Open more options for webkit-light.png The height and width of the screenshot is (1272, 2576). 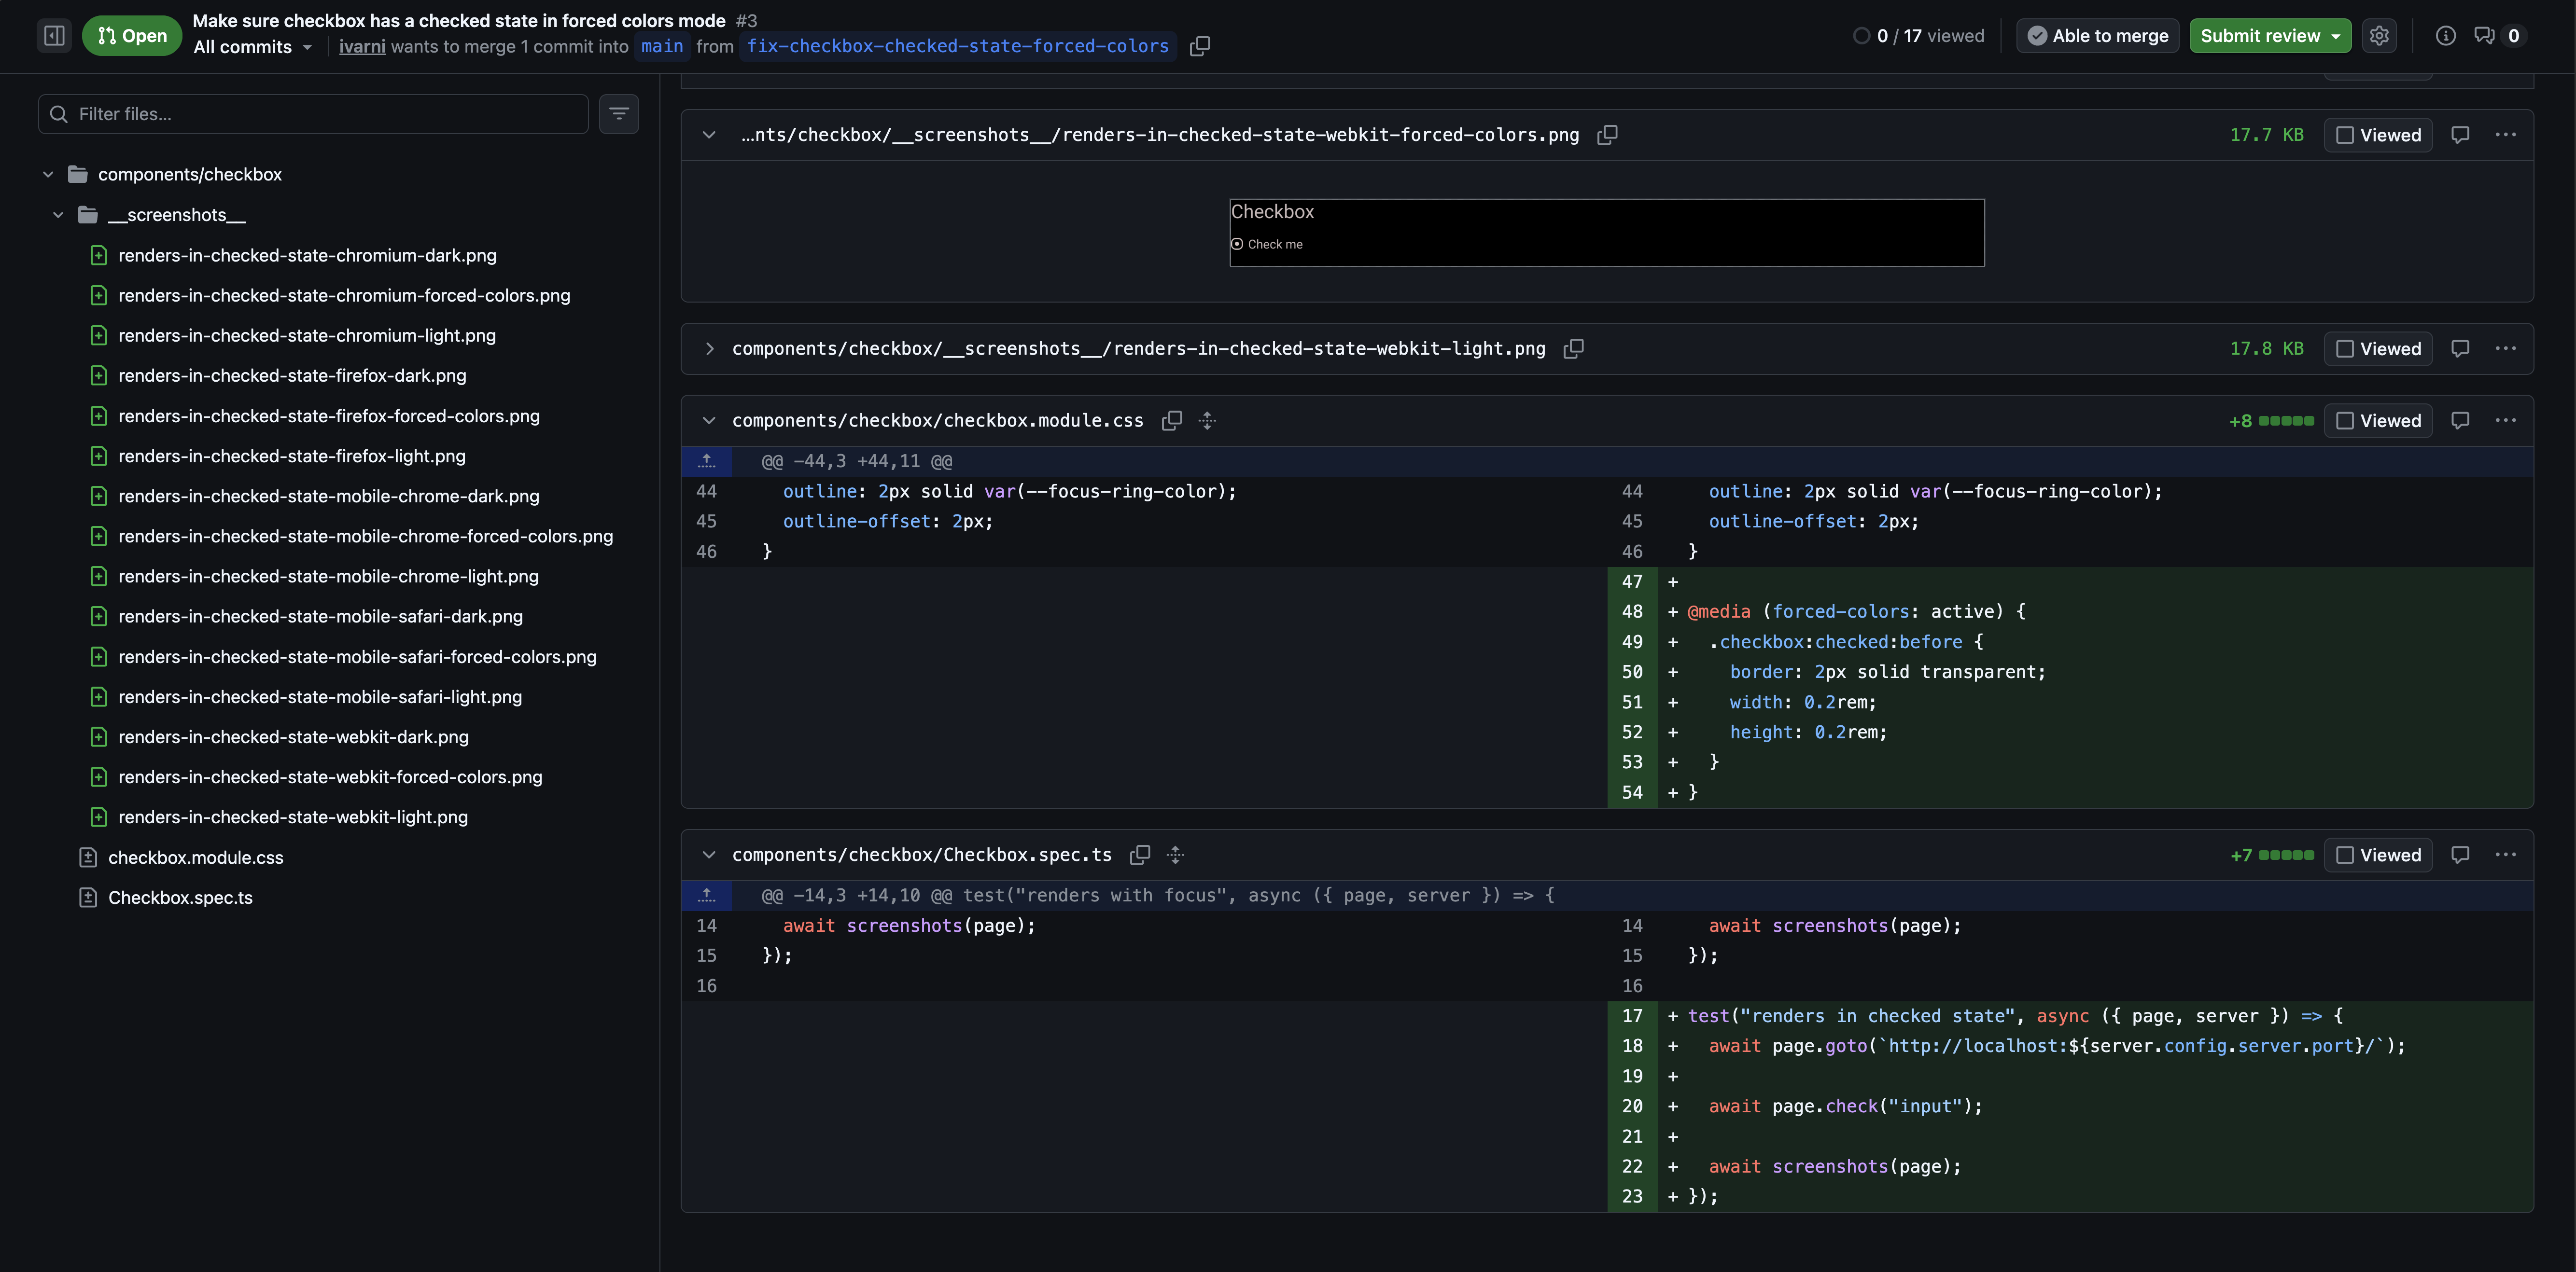[x=2505, y=349]
